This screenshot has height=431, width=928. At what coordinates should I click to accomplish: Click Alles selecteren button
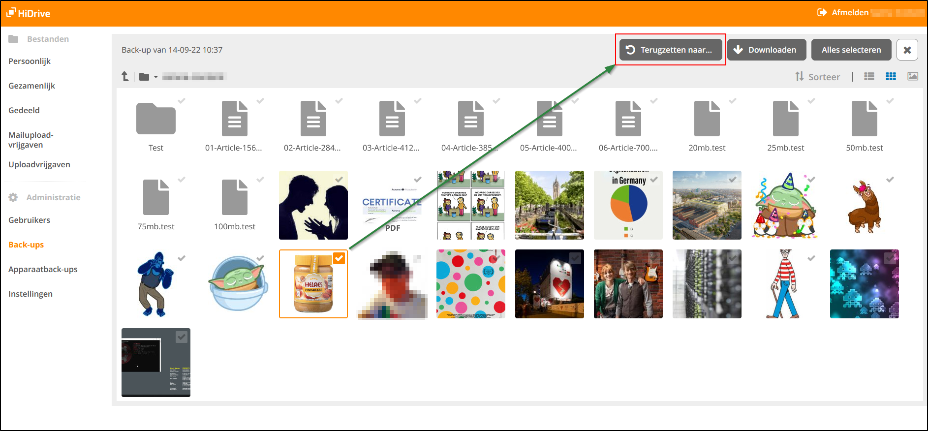pyautogui.click(x=851, y=50)
